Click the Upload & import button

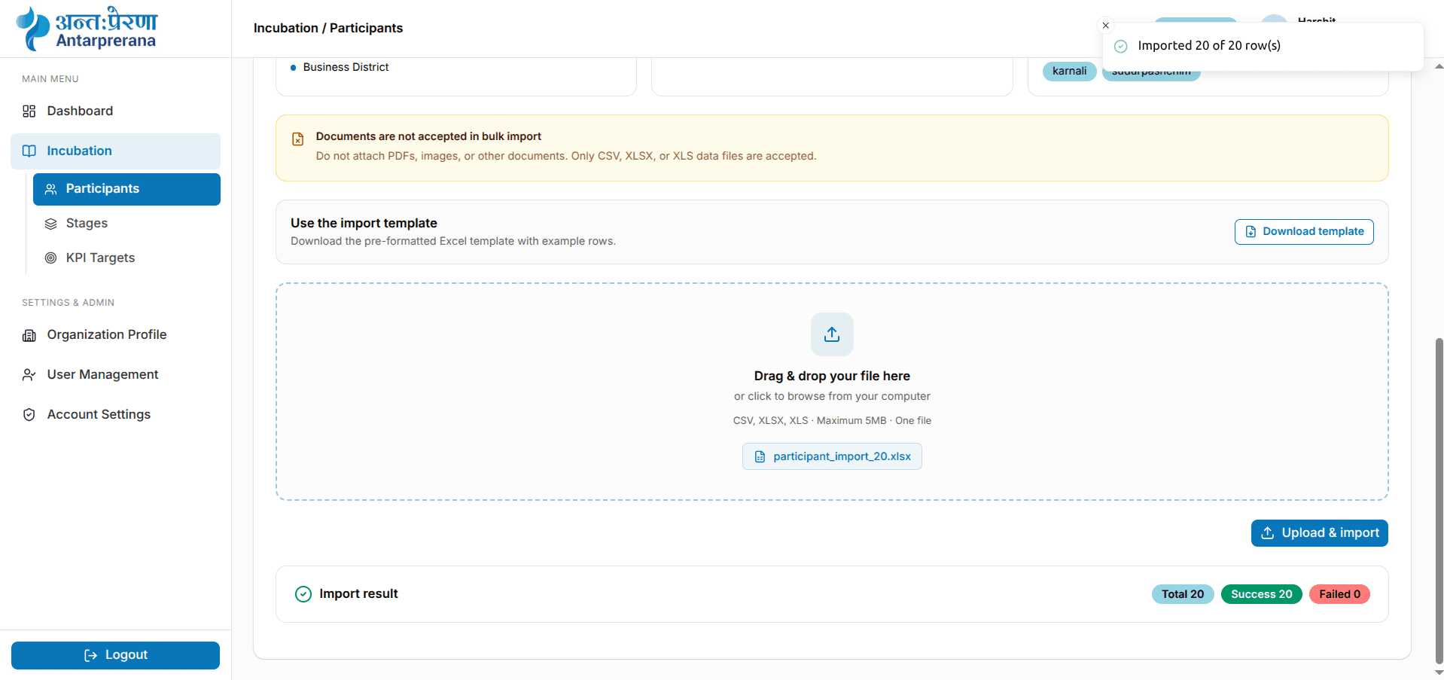tap(1319, 533)
